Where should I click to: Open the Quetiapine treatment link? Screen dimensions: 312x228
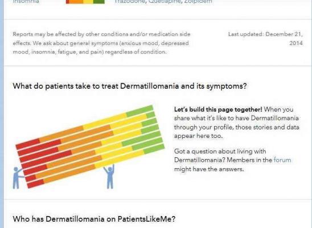[165, 2]
